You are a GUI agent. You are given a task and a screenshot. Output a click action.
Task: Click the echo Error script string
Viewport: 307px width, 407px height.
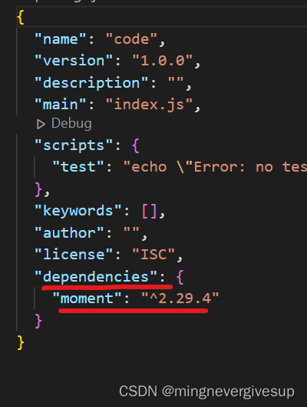[215, 167]
